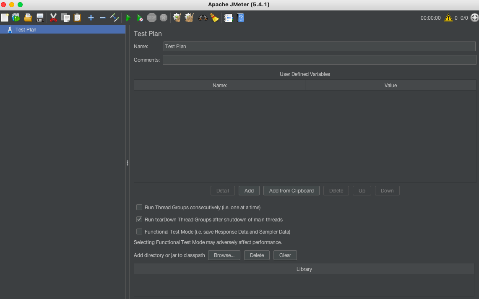Click Browse... to add classpath jar
This screenshot has width=479, height=299.
click(x=224, y=255)
